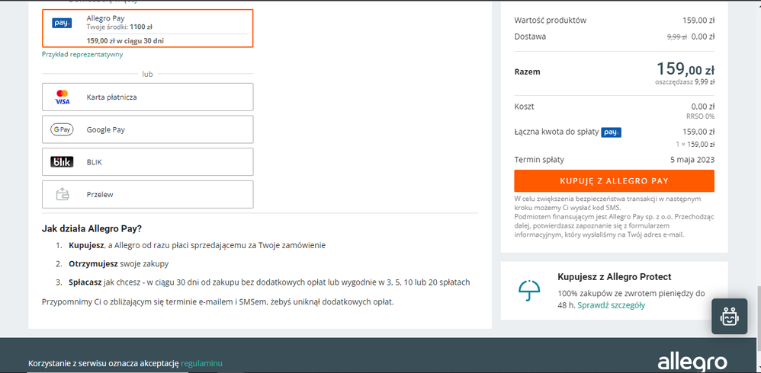Image resolution: width=761 pixels, height=373 pixels.
Task: Click the Mastercard Visa logo icon
Action: (x=62, y=97)
